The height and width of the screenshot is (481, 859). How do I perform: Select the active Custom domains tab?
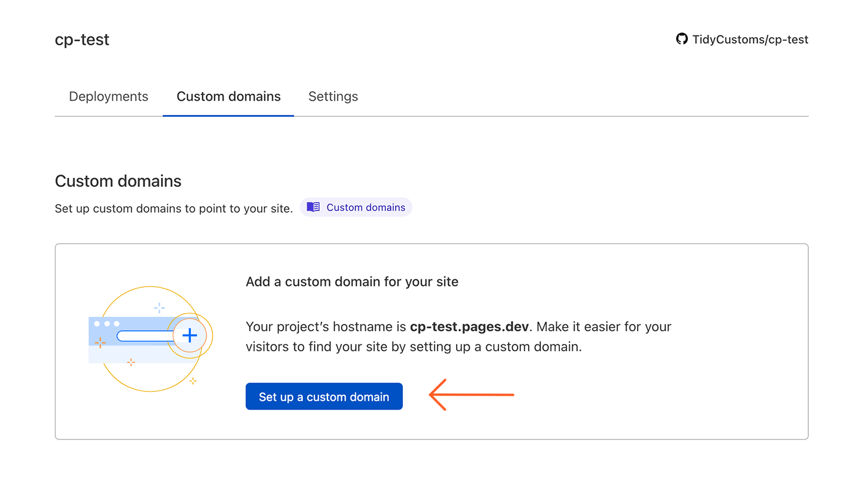point(228,96)
